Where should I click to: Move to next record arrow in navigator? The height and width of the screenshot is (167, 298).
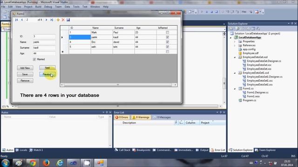click(x=46, y=20)
